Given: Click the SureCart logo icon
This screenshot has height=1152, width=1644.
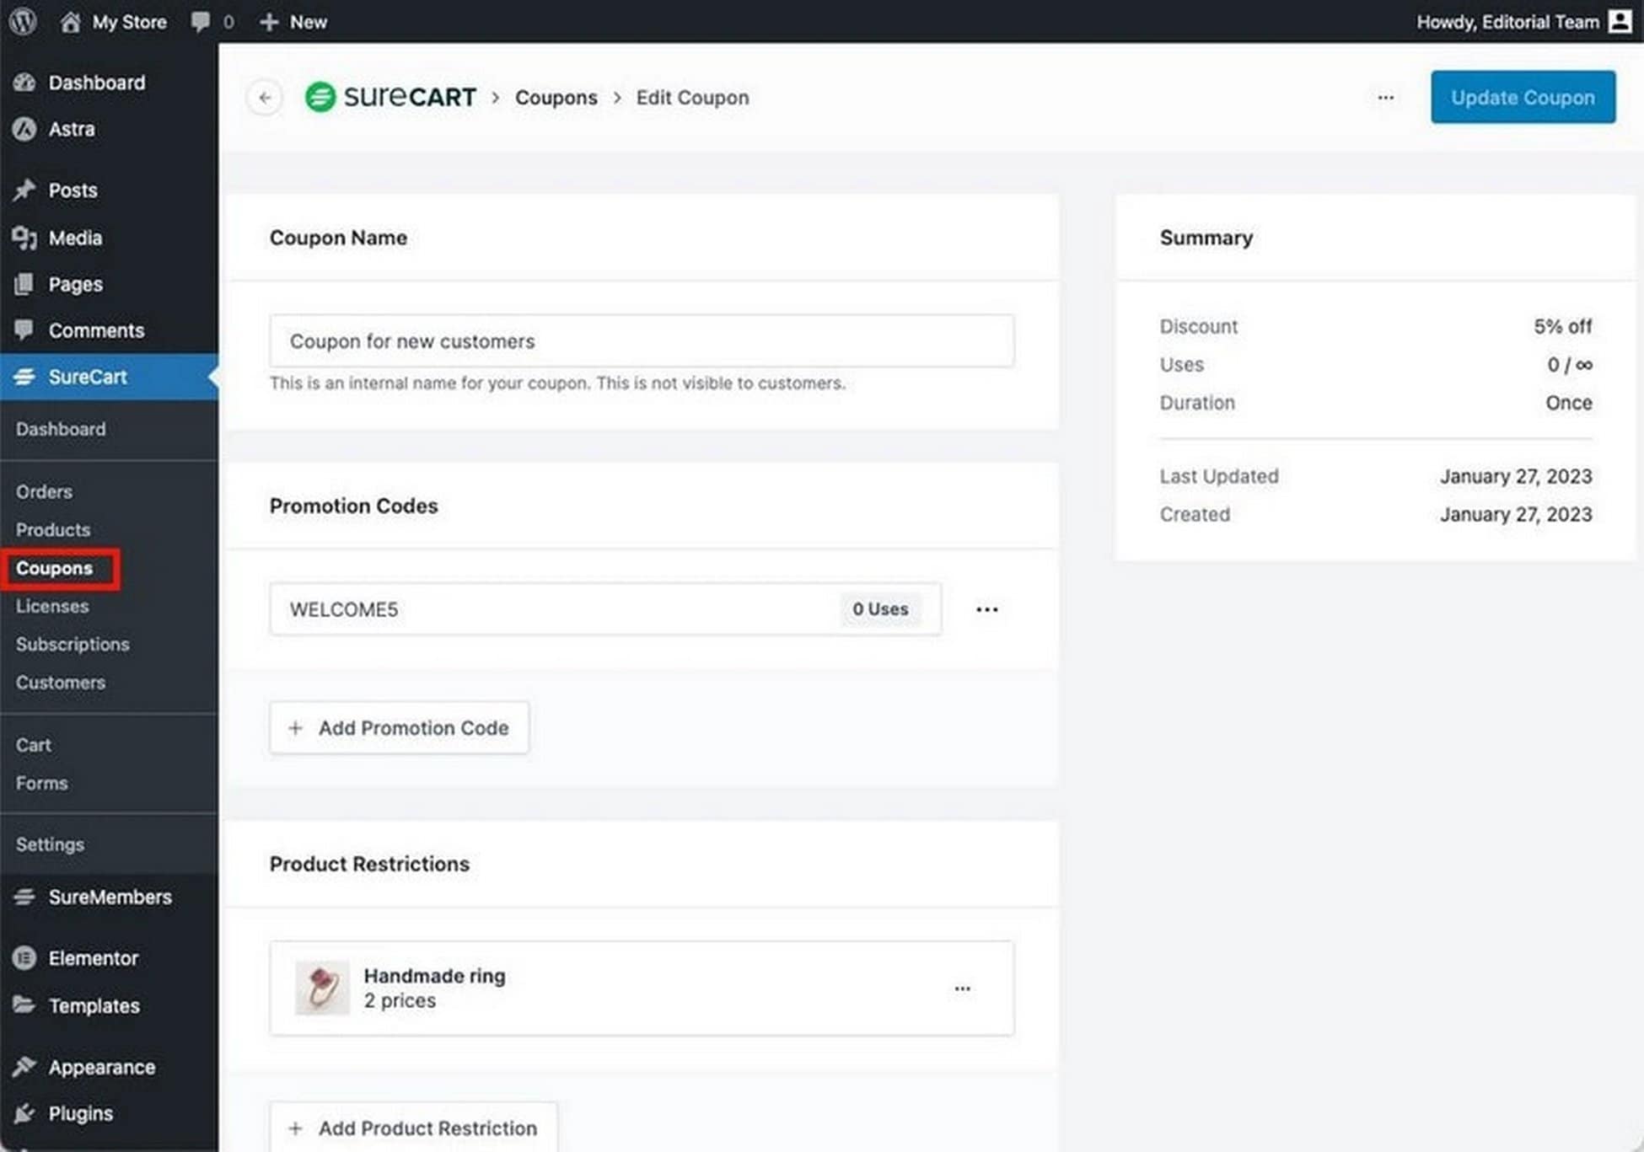Looking at the screenshot, I should 320,97.
